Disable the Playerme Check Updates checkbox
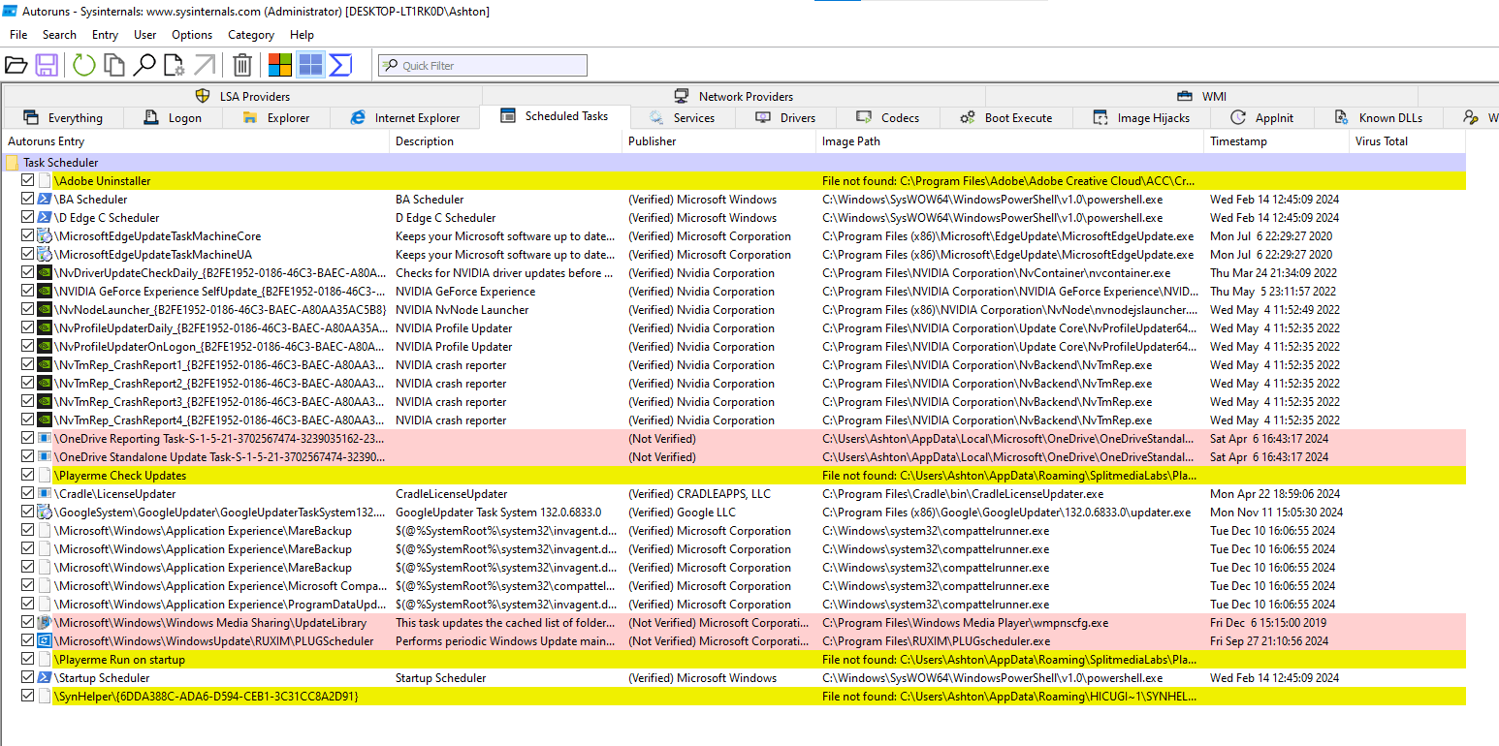The width and height of the screenshot is (1499, 746). (x=27, y=476)
